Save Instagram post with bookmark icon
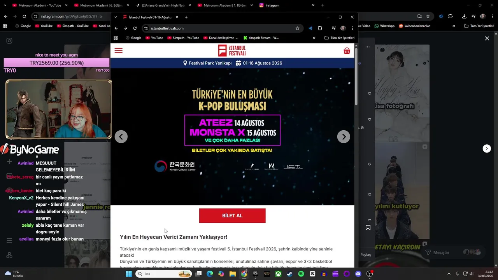This screenshot has height=280, width=498. (368, 227)
